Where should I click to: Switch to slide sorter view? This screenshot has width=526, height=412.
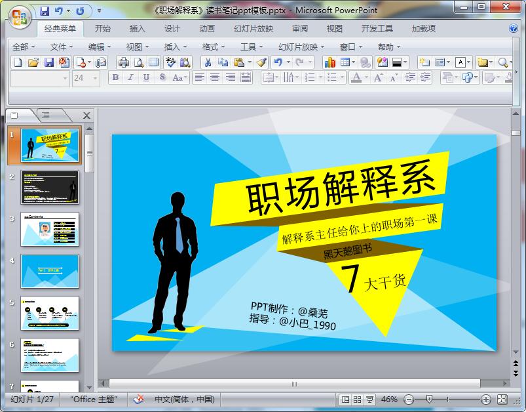357,400
